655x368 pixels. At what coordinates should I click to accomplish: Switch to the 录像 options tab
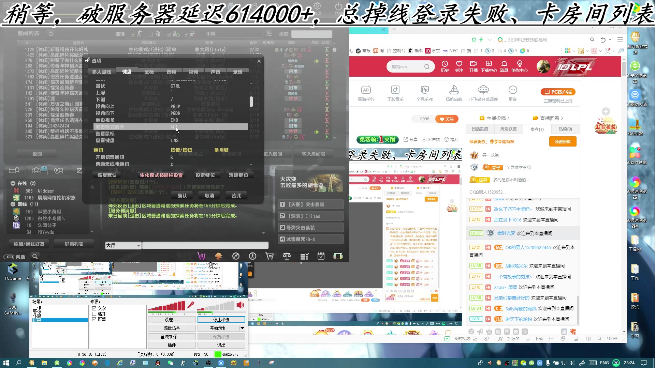[238, 72]
